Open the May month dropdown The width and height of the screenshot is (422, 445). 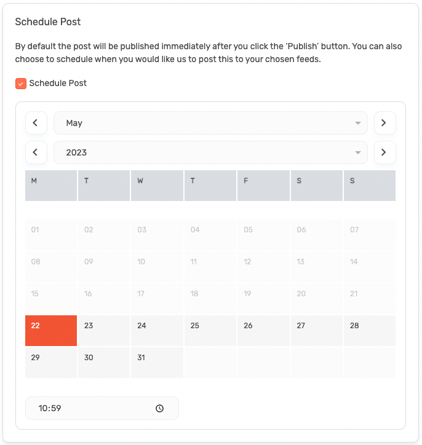pos(210,123)
